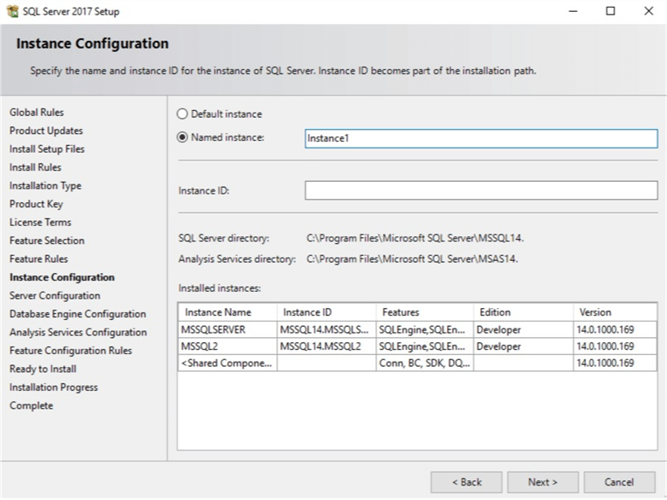667x500 pixels.
Task: Open the Product Updates step
Action: tap(46, 131)
